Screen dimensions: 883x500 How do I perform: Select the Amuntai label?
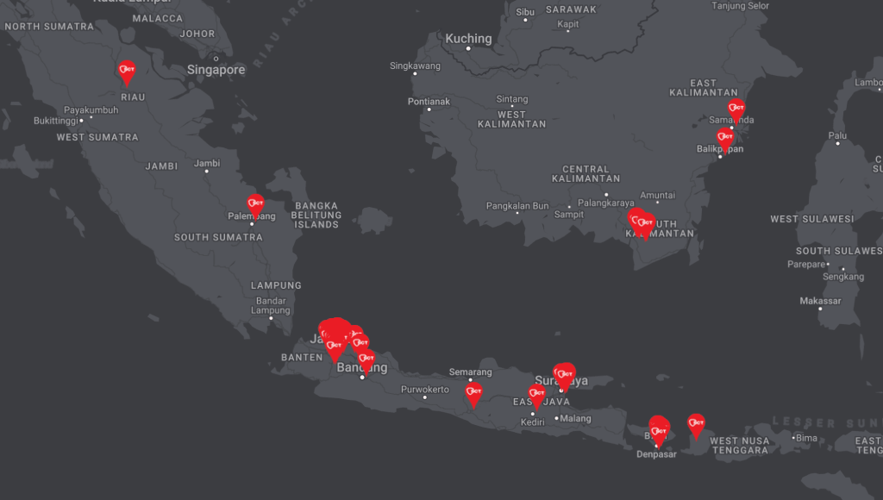(x=657, y=196)
